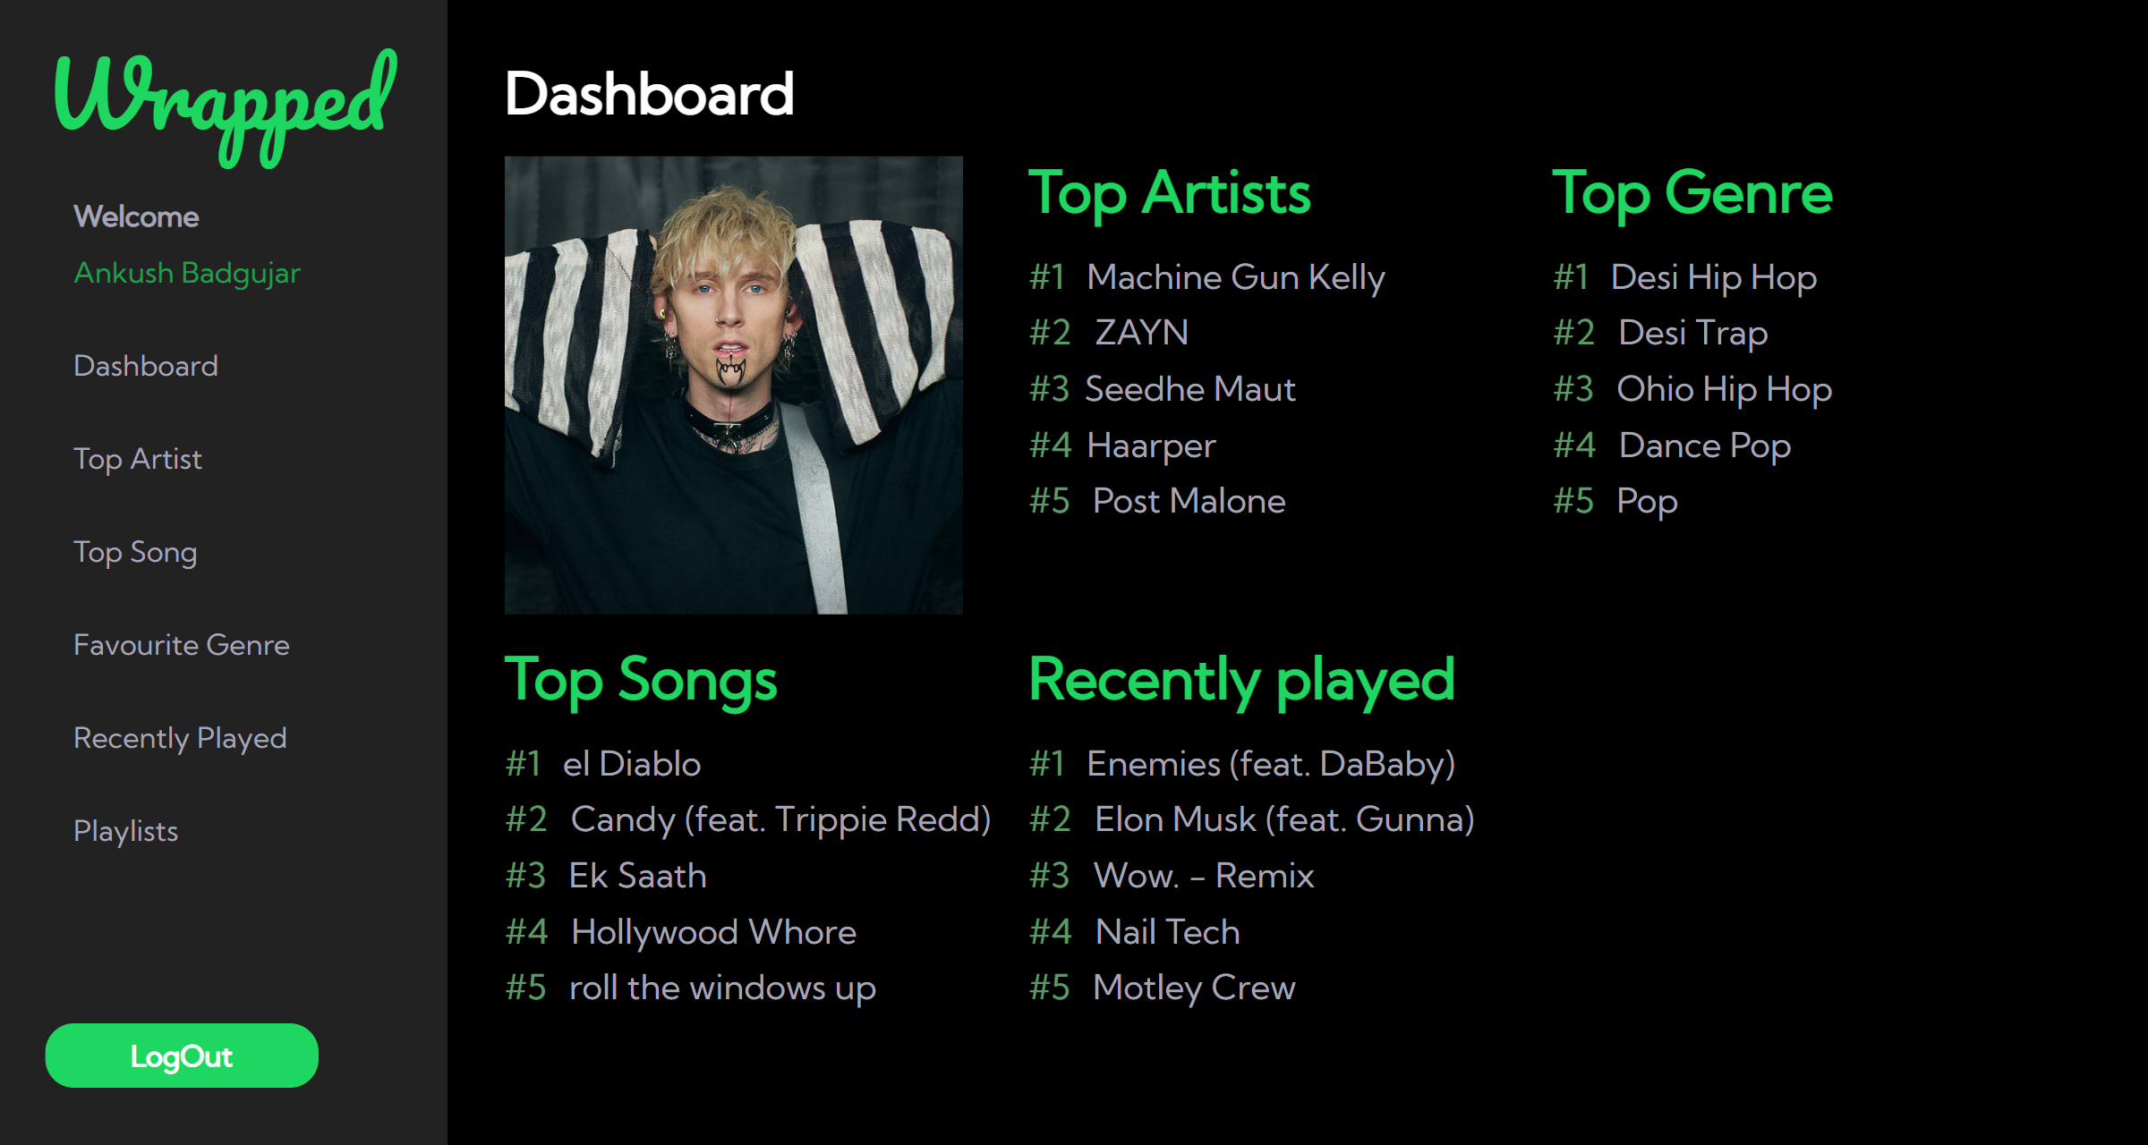Select Playlists from the sidebar

[125, 831]
